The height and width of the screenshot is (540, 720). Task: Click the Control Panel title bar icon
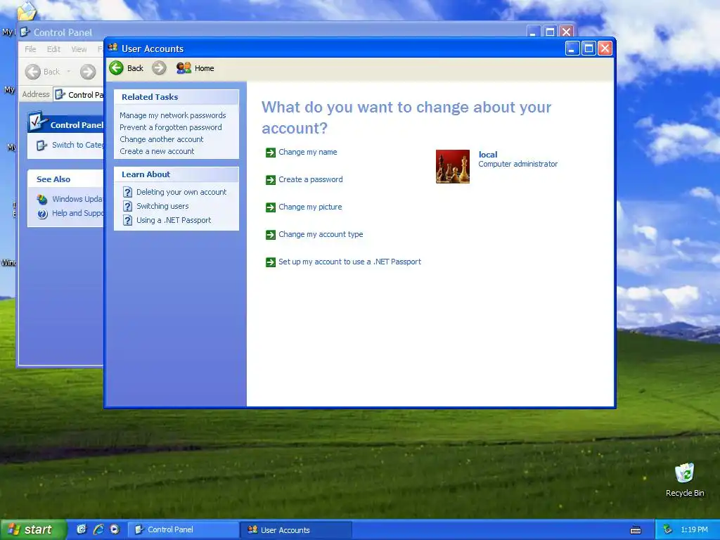pos(25,32)
